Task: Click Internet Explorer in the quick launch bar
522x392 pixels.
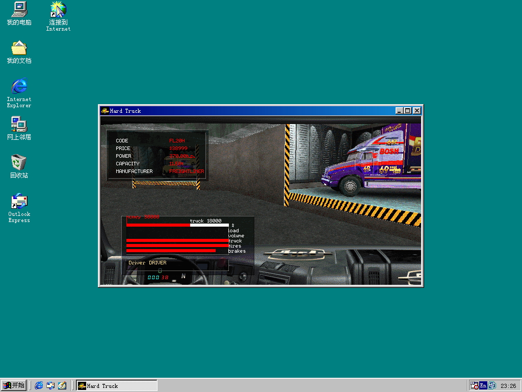Action: 39,386
